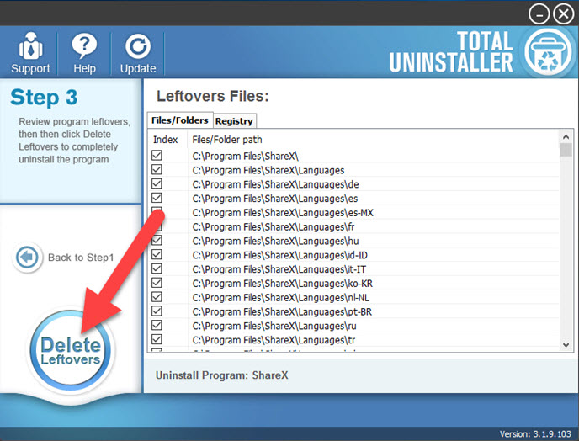Toggle checkbox for Languages\tr

pyautogui.click(x=157, y=339)
